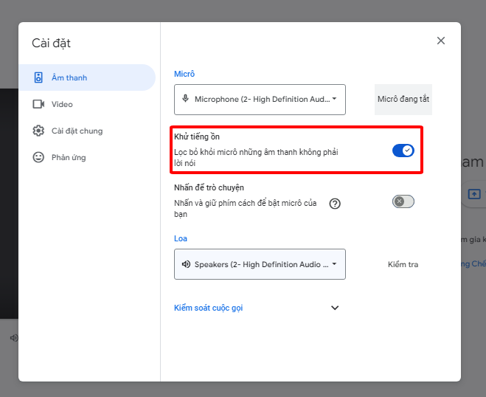
Task: Enable the Nhấn để trò chuyện switch
Action: pos(403,201)
